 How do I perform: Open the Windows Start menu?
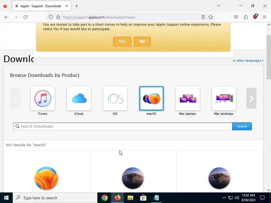coord(6,198)
